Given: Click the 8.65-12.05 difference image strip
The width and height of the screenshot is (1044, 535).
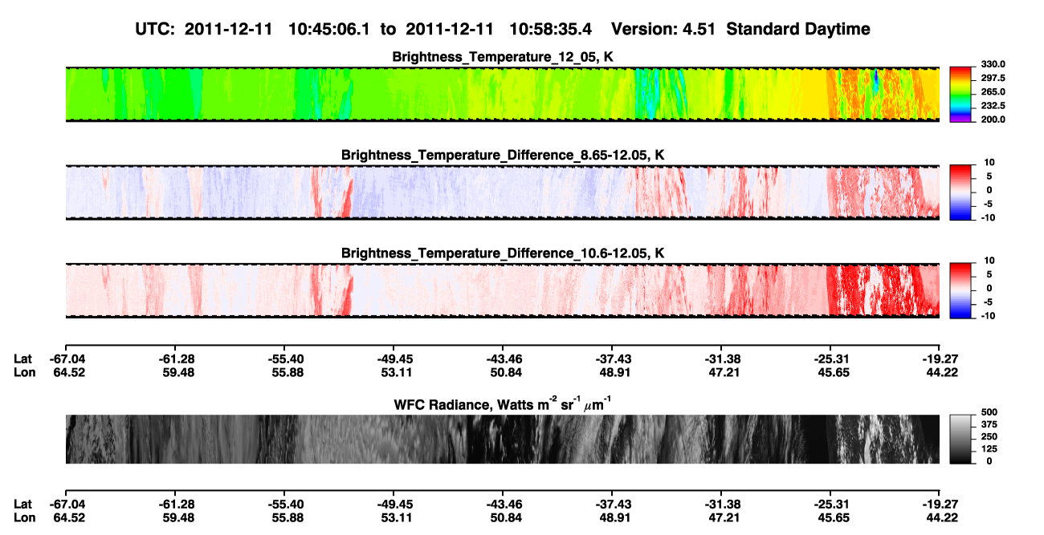Looking at the screenshot, I should (x=502, y=193).
